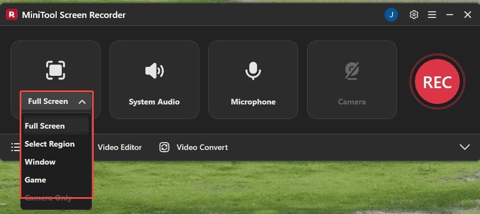Open the user account avatar J
This screenshot has height=214, width=480.
tap(391, 15)
